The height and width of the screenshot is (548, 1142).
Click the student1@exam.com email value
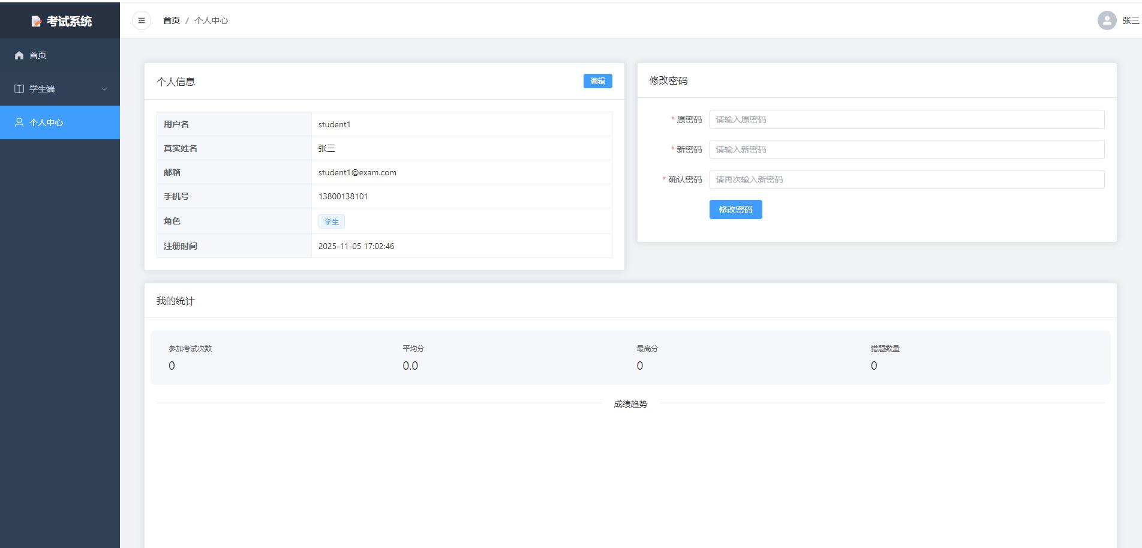(357, 172)
